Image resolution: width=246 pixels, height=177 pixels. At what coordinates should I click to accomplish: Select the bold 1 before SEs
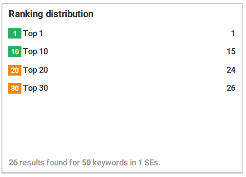(x=140, y=162)
